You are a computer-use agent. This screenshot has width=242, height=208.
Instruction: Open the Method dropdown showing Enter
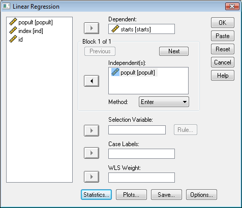coord(164,102)
